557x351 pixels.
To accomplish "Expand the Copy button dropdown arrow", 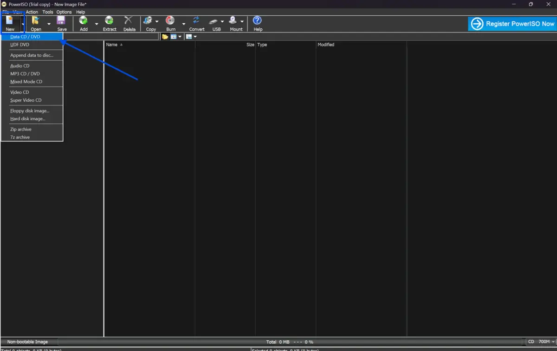I will (157, 21).
